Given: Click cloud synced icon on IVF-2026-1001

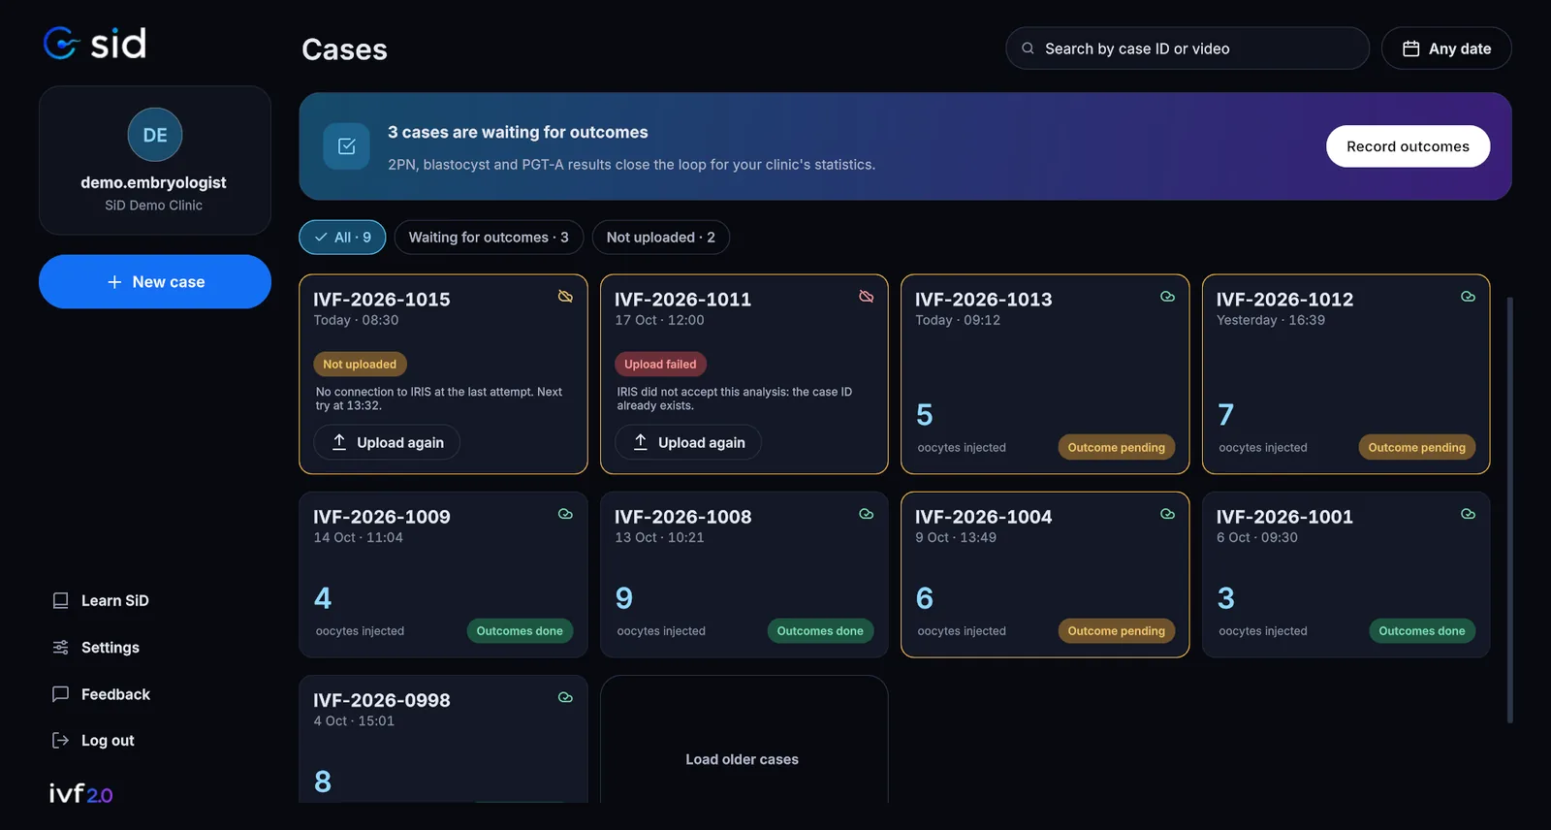Looking at the screenshot, I should (1468, 514).
